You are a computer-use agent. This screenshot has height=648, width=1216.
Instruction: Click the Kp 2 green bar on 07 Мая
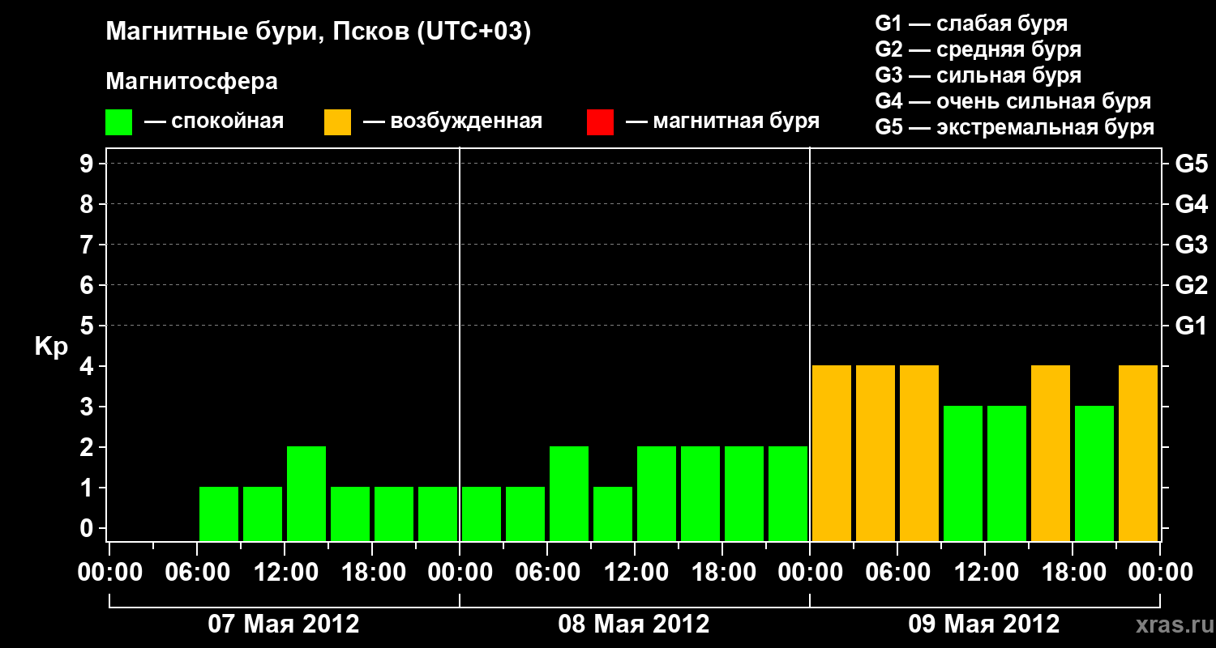tap(306, 493)
